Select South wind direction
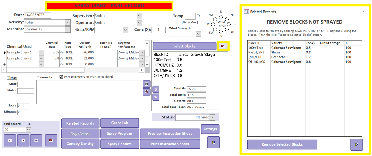The image size is (372, 156). (x=221, y=31)
